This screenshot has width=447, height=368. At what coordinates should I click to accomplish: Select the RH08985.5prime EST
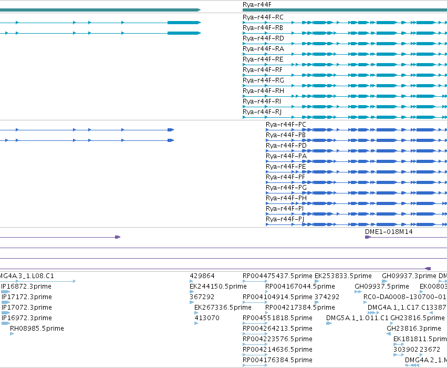tap(37, 329)
